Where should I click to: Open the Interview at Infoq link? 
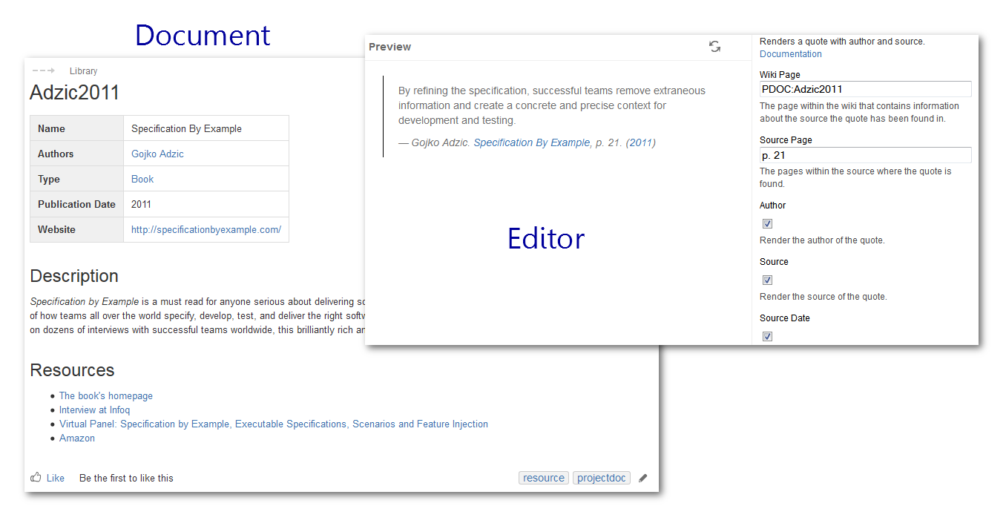pos(94,410)
